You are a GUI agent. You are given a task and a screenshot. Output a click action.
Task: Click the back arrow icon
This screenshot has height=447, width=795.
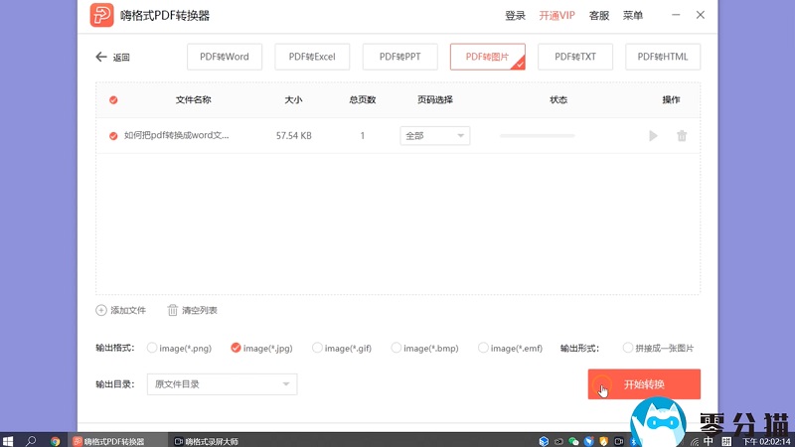101,57
